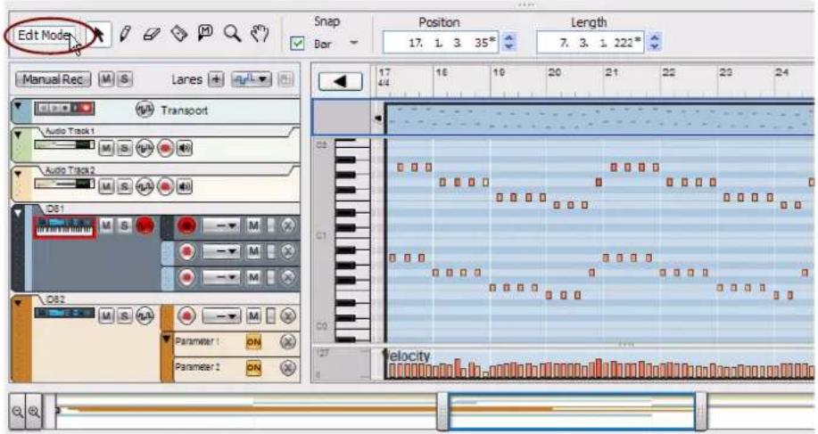Select the Magnify tool
The width and height of the screenshot is (818, 434).
click(232, 34)
